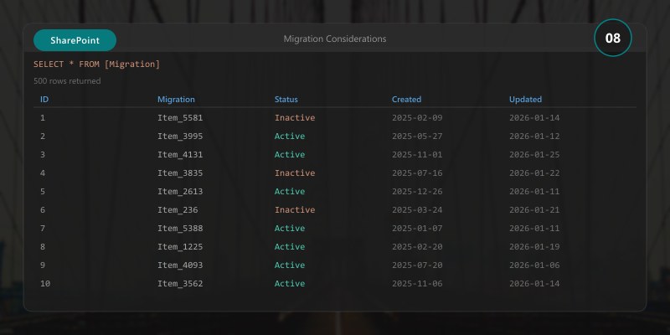Select cell Item_4093
The image size is (670, 335).
pyautogui.click(x=180, y=265)
